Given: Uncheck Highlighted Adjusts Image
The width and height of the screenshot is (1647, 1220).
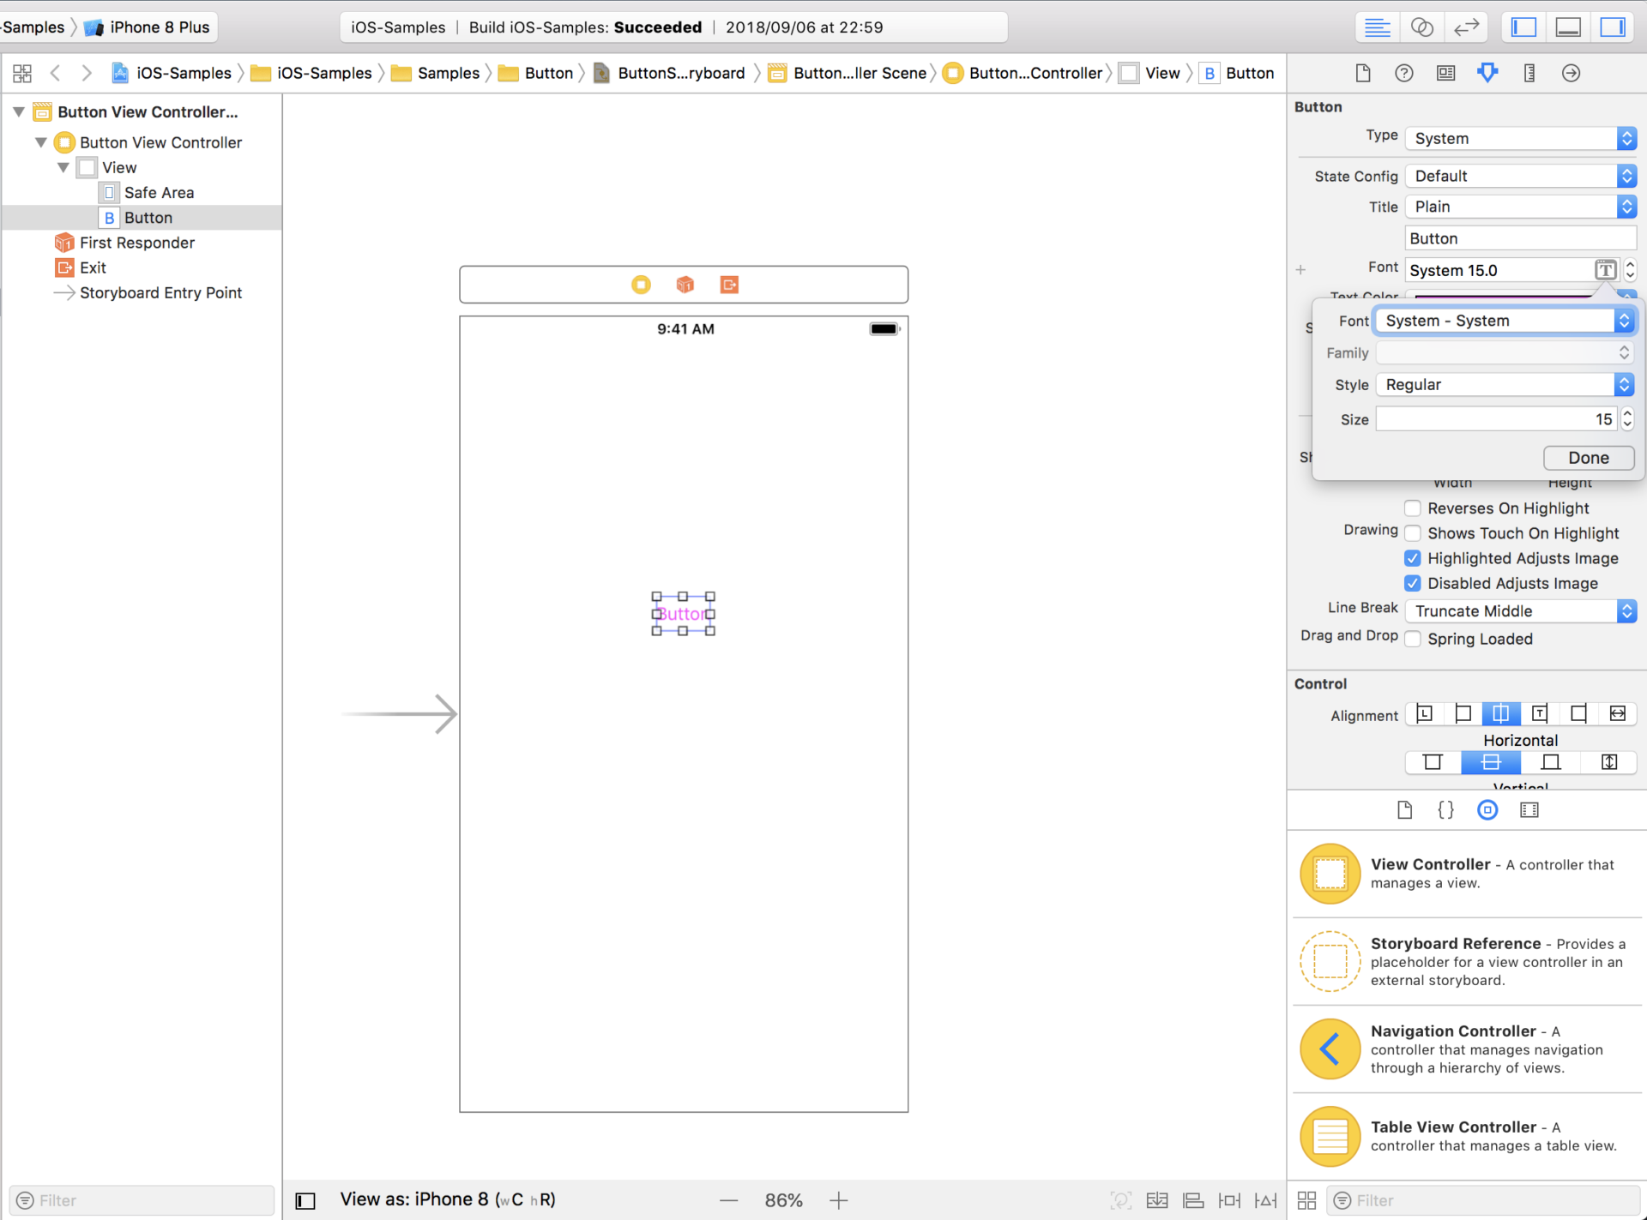Looking at the screenshot, I should (x=1413, y=558).
